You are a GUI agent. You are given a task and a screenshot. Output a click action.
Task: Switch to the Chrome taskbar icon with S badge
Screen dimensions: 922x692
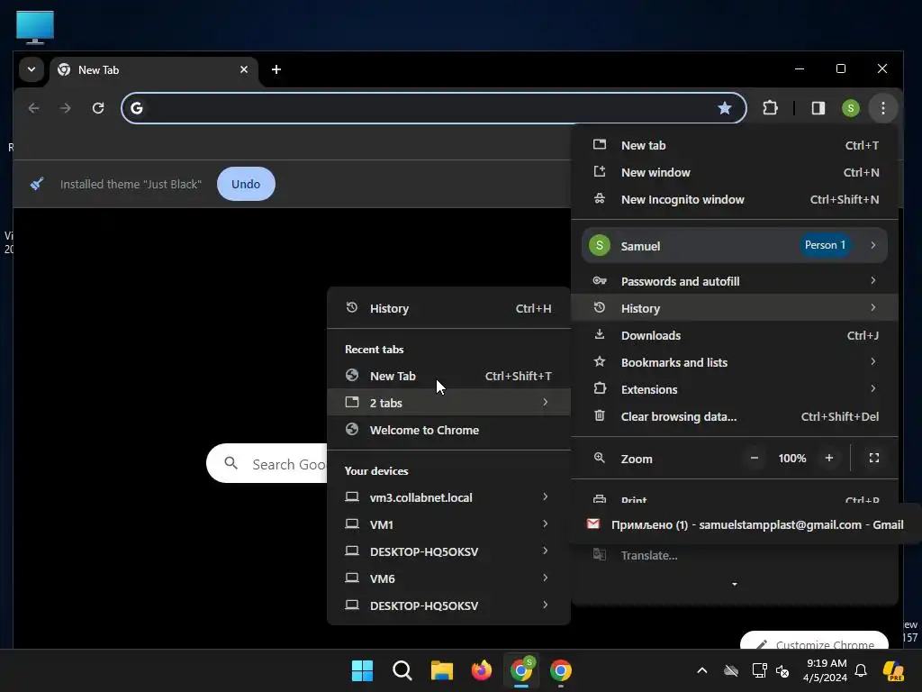[521, 670]
